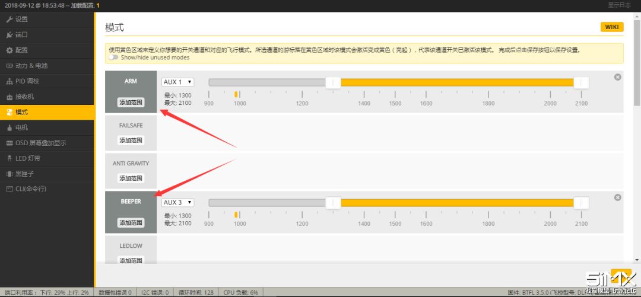Click the LED 灯带 sidebar icon
The width and height of the screenshot is (641, 297).
tap(9, 158)
